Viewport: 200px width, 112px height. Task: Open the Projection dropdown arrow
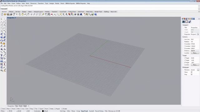point(198,34)
